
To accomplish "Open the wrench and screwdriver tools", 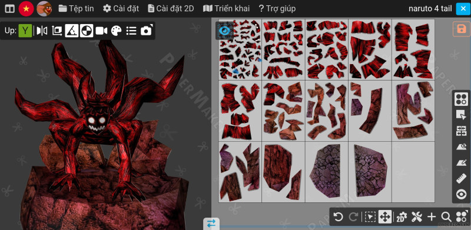I will (417, 216).
